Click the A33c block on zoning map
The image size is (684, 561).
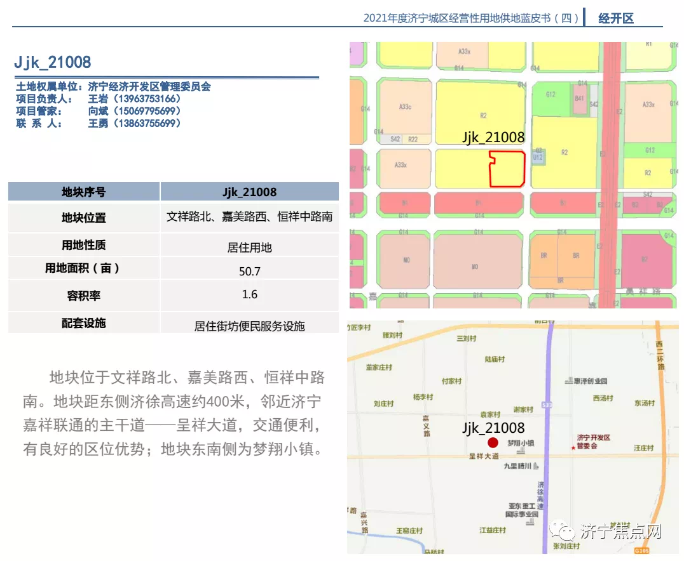point(406,107)
